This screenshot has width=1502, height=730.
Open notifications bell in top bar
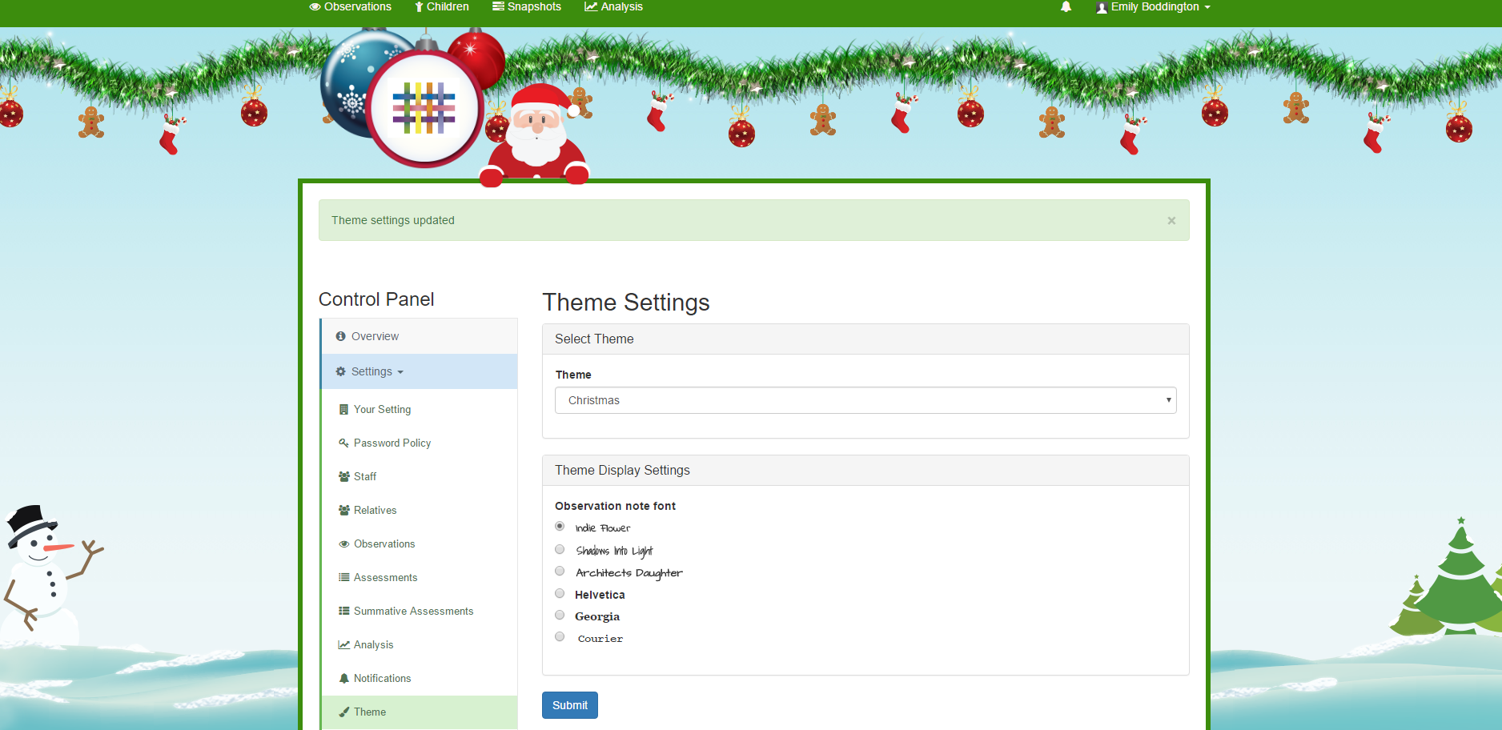(1066, 6)
